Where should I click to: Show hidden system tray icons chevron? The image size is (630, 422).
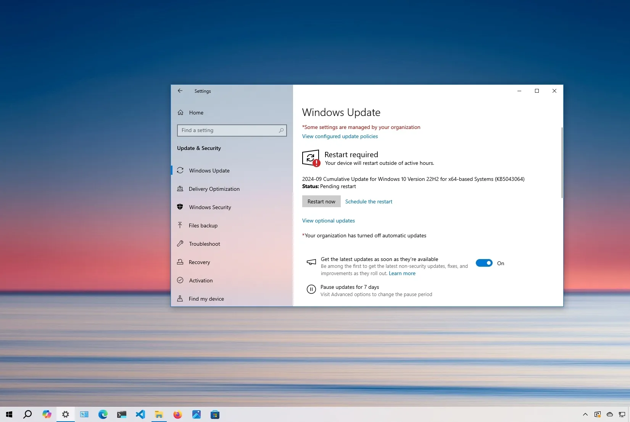coord(585,414)
